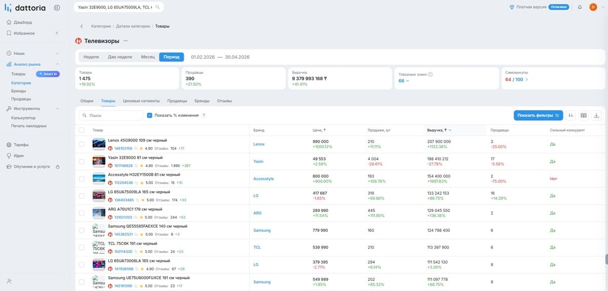Viewport: 608px width, 291px height.
Task: Copy the article code 101748828
Action: point(136,165)
